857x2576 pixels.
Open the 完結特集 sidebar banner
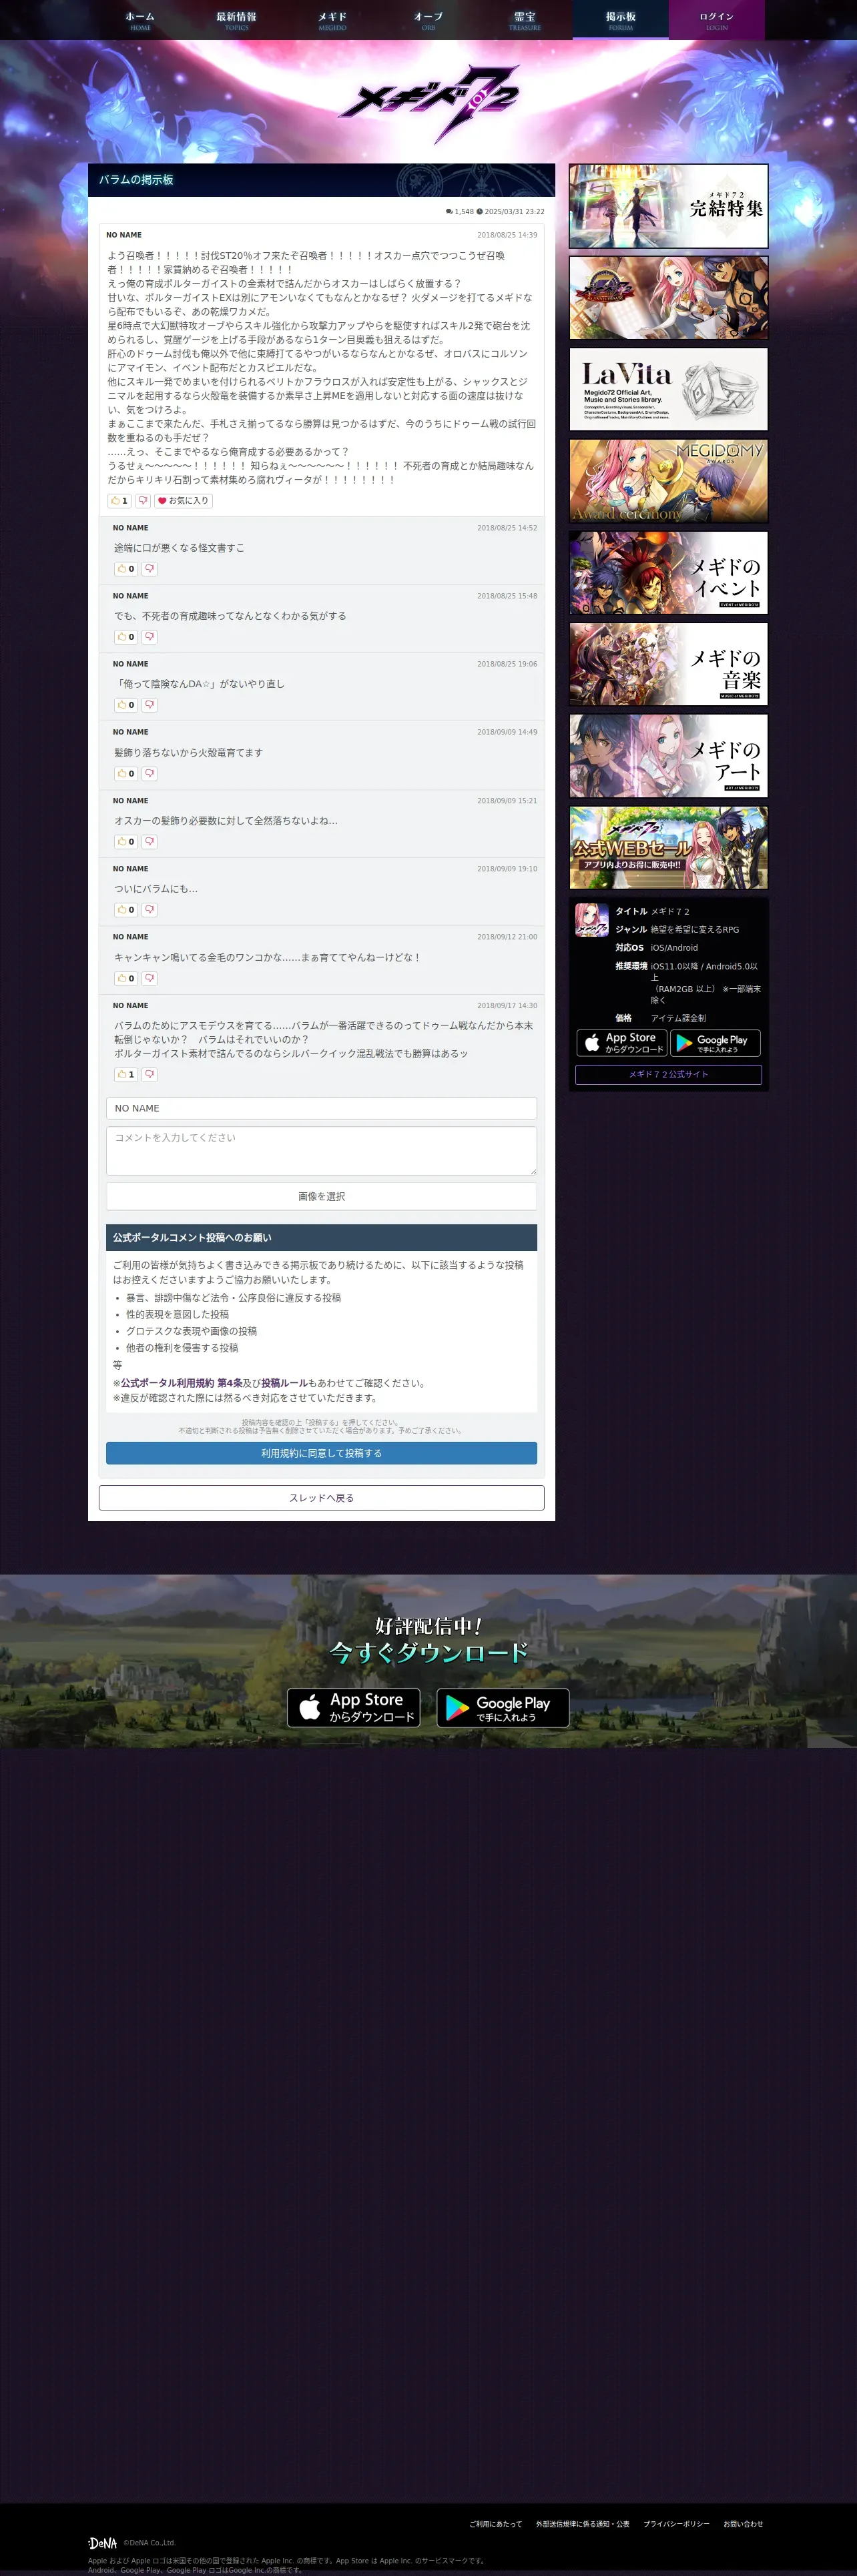click(x=668, y=206)
